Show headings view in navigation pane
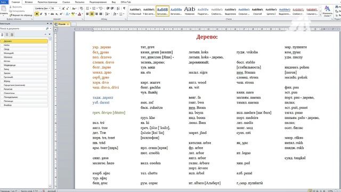Viewport: 341px width, 192px height. pyautogui.click(x=2, y=35)
